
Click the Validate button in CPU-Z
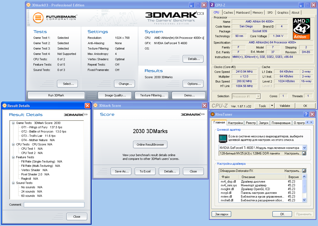coord(285,106)
